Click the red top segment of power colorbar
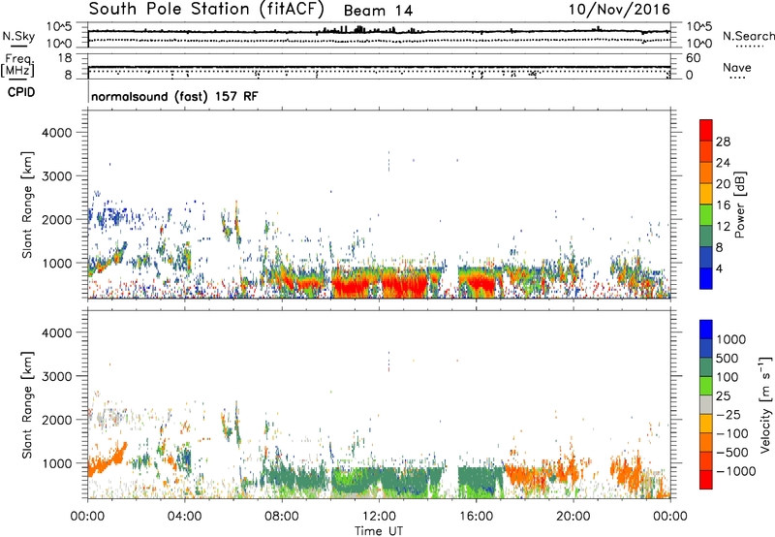The height and width of the screenshot is (537, 775). point(706,130)
